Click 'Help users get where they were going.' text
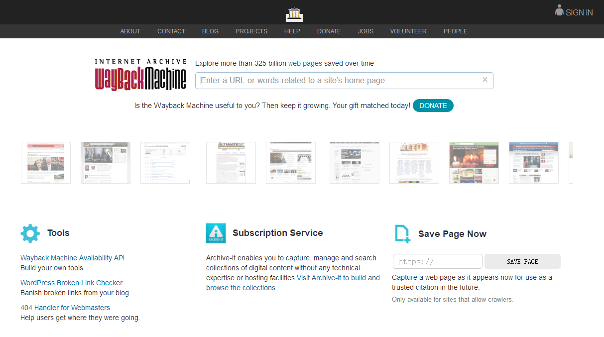The image size is (604, 337). [80, 318]
